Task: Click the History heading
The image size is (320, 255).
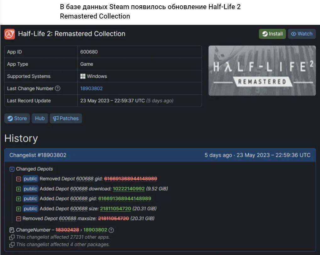Action: click(21, 138)
